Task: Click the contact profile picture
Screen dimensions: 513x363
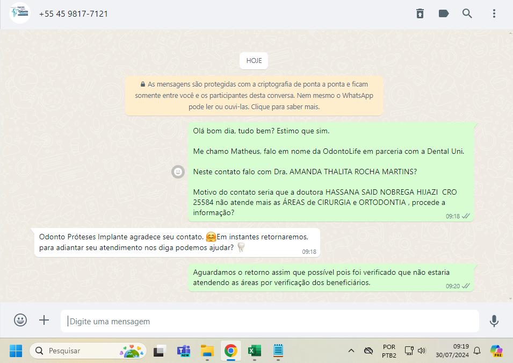Action: tap(20, 13)
